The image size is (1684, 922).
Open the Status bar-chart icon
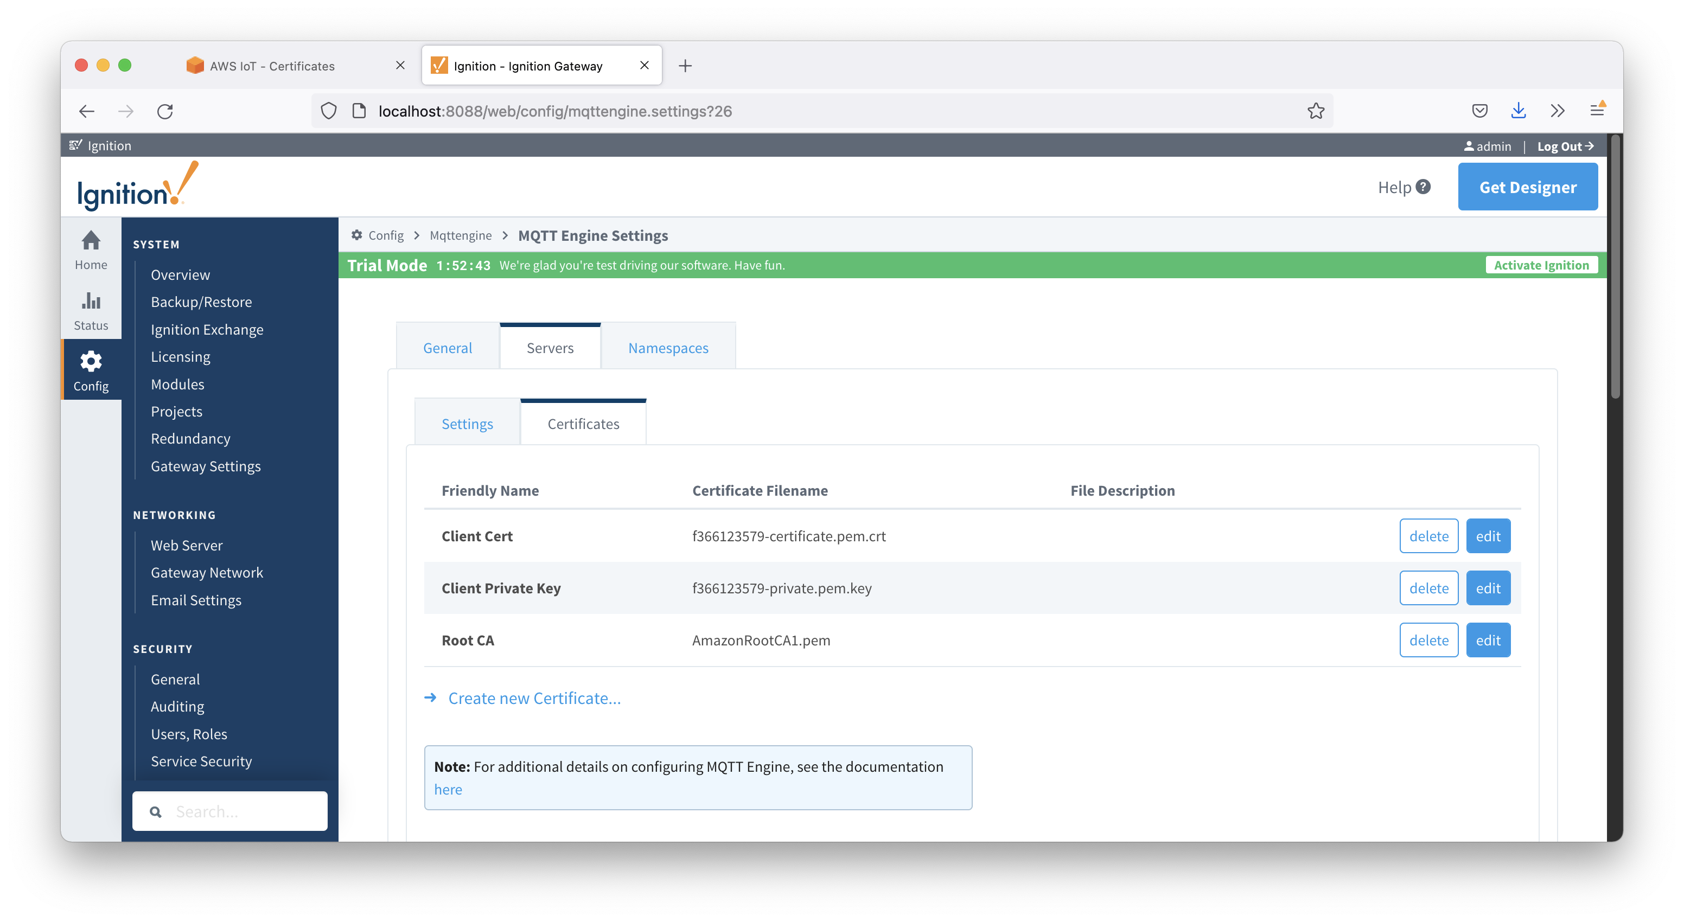pos(91,301)
